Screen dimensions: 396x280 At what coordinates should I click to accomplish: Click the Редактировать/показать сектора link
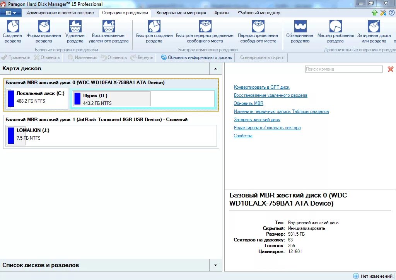pyautogui.click(x=267, y=128)
